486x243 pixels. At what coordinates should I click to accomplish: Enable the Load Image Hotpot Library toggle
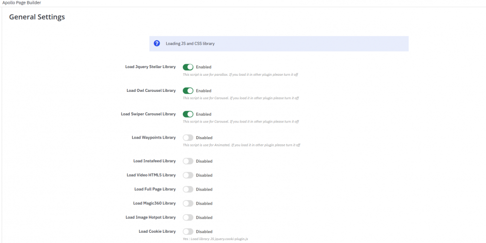click(188, 217)
